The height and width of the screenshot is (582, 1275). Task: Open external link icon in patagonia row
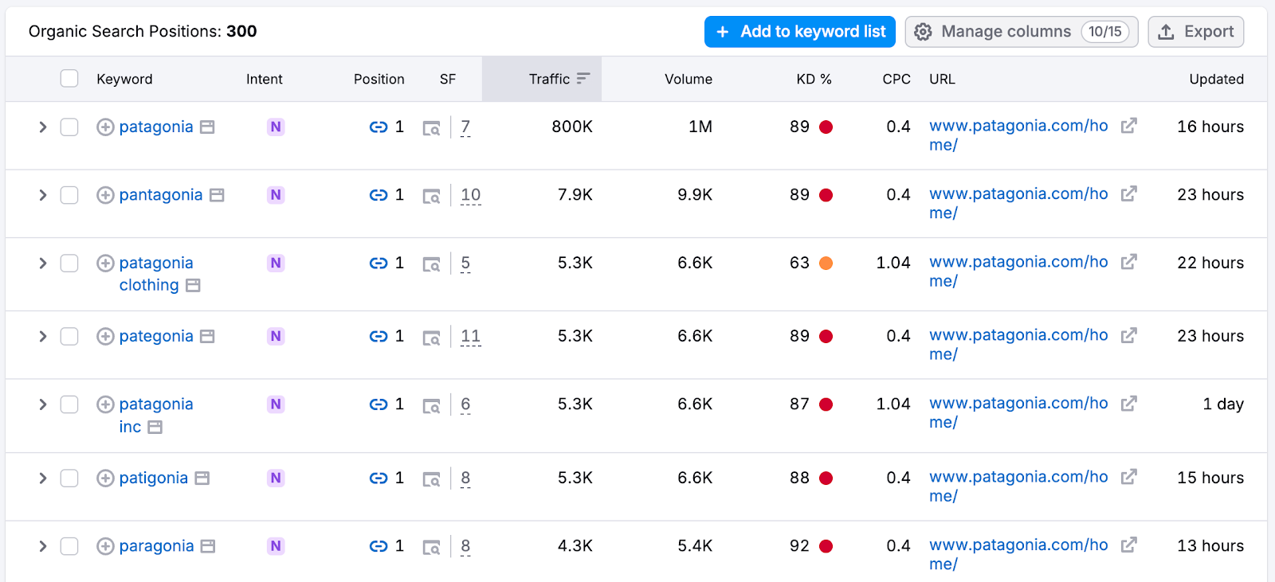coord(1128,126)
